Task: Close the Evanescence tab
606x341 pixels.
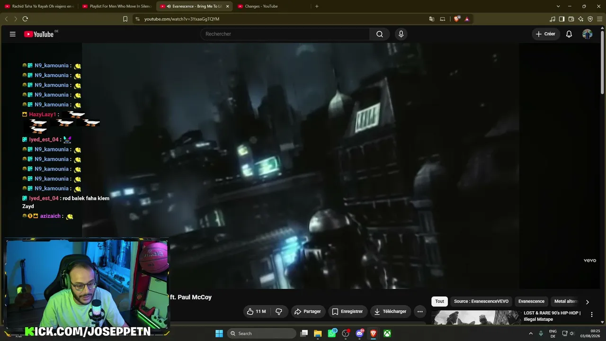Action: [x=227, y=6]
